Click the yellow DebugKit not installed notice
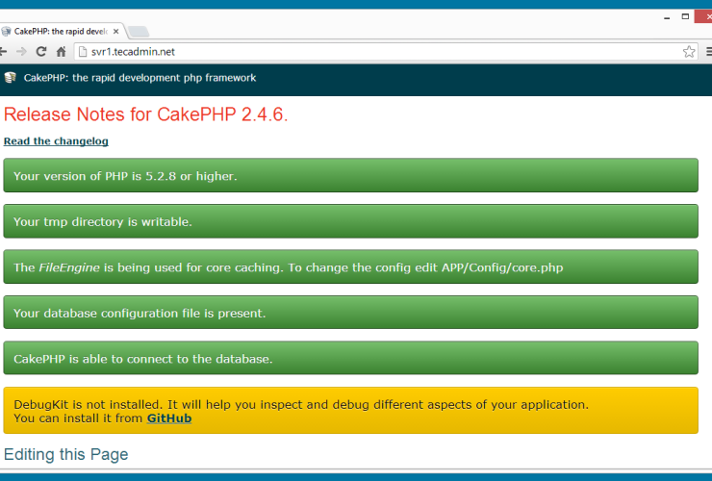712x481 pixels. coord(350,411)
